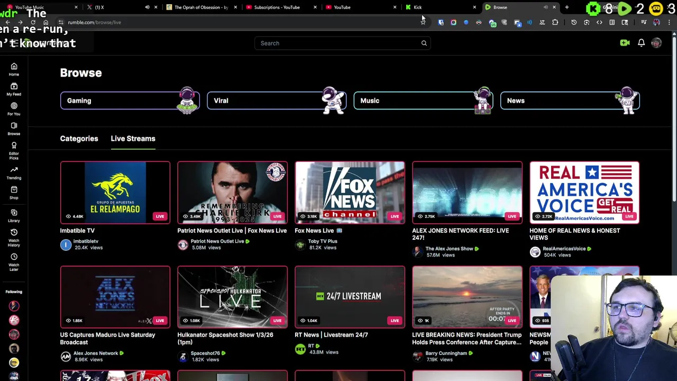The width and height of the screenshot is (677, 381).
Task: Click the imbatibletv channel avatar
Action: [66, 244]
